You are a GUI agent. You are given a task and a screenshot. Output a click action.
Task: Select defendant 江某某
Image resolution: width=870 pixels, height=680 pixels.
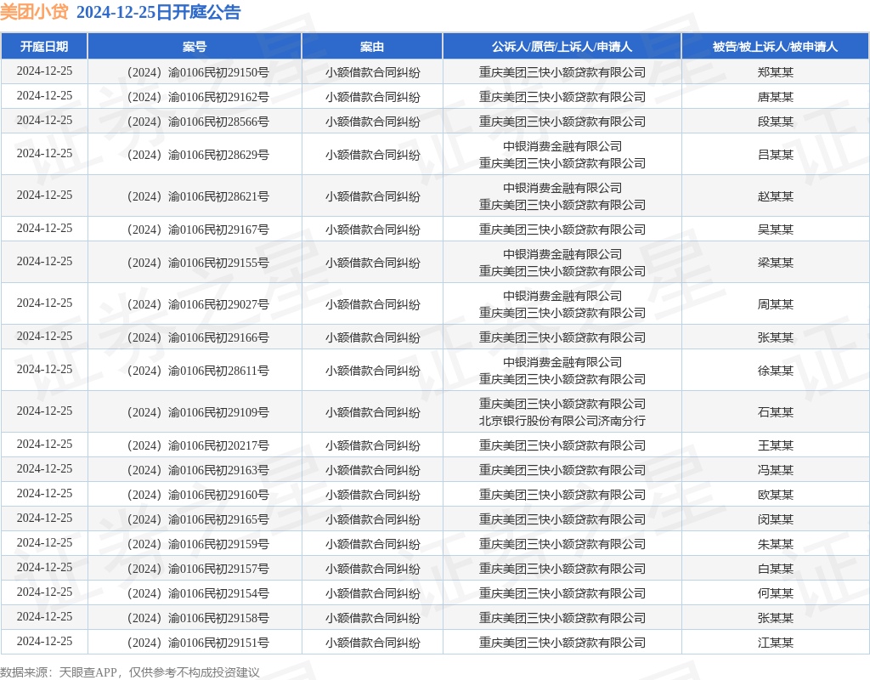(x=775, y=643)
